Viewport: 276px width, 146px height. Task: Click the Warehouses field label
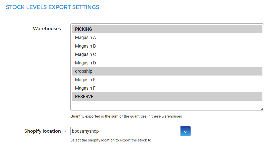[x=47, y=28]
